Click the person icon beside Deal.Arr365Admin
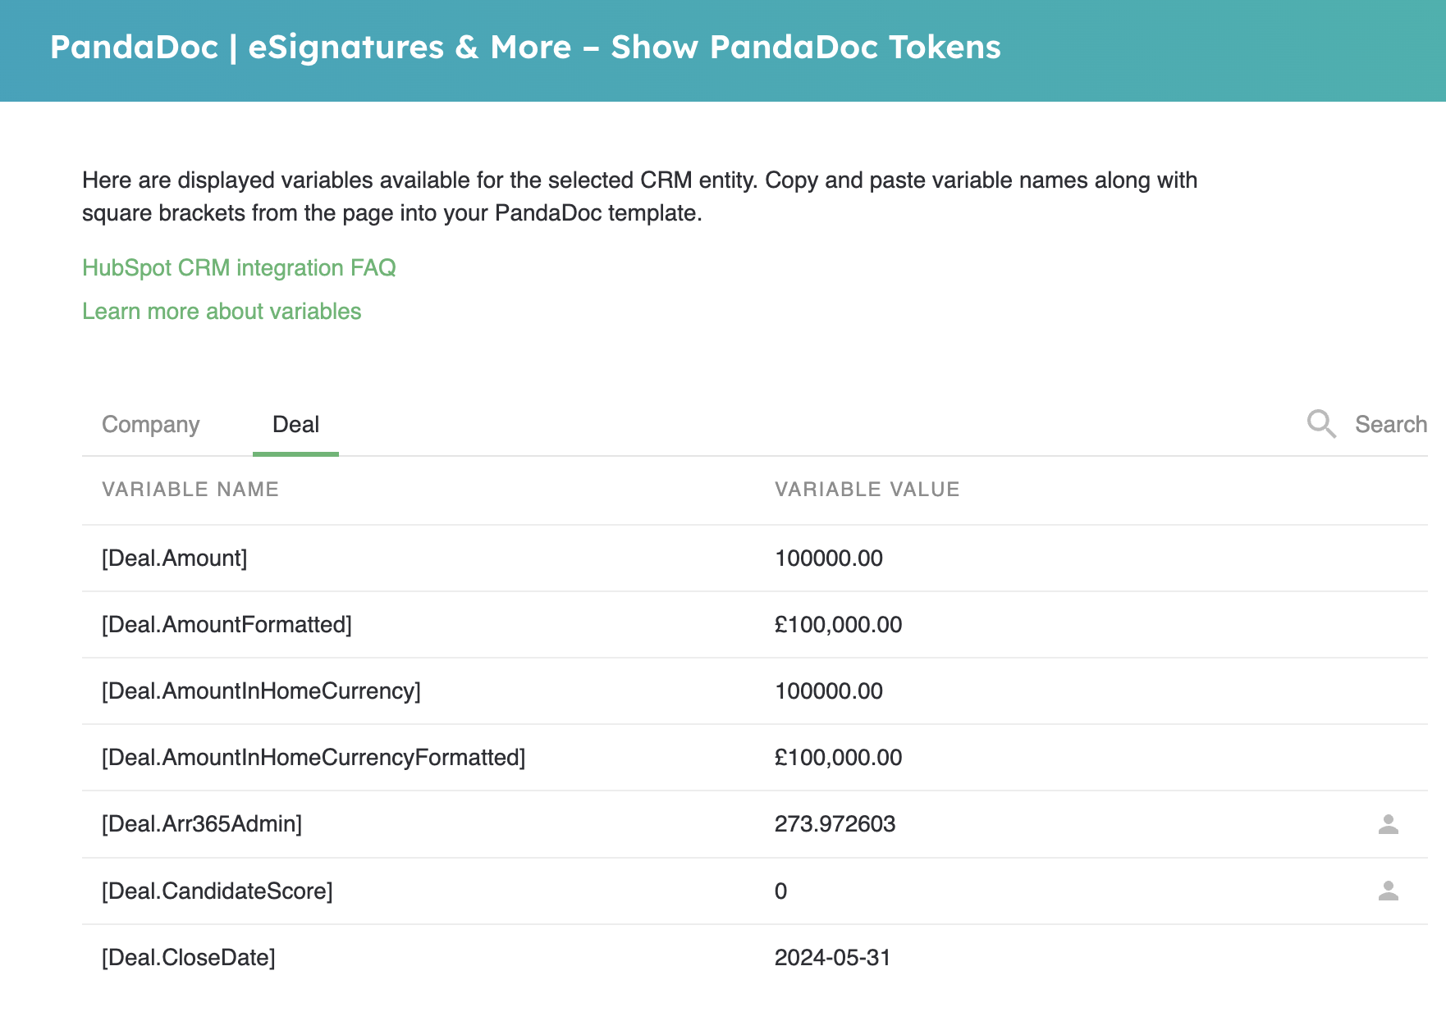 click(1389, 825)
